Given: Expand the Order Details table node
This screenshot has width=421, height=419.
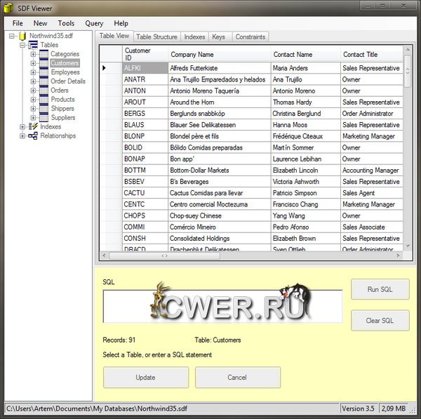Looking at the screenshot, I should click(x=33, y=81).
